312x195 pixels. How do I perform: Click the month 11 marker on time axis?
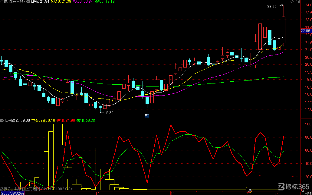(172, 193)
